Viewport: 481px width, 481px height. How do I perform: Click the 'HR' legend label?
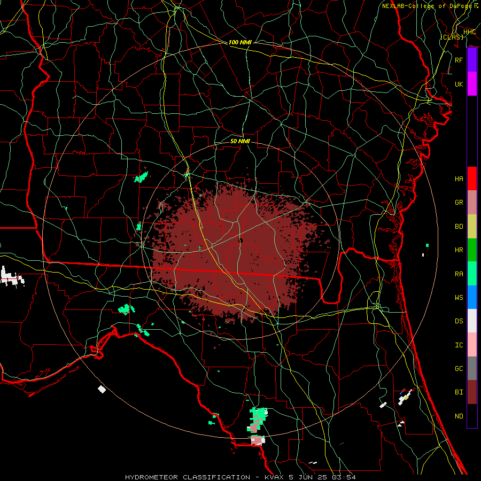tap(459, 250)
